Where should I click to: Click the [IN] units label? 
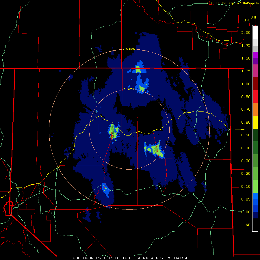tap(246, 20)
